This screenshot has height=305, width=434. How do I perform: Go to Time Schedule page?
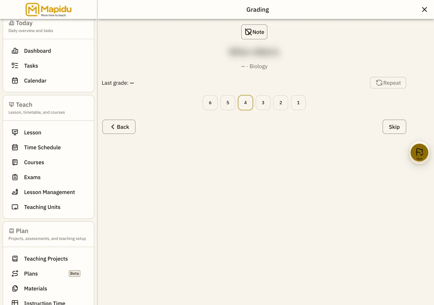[x=48, y=147]
